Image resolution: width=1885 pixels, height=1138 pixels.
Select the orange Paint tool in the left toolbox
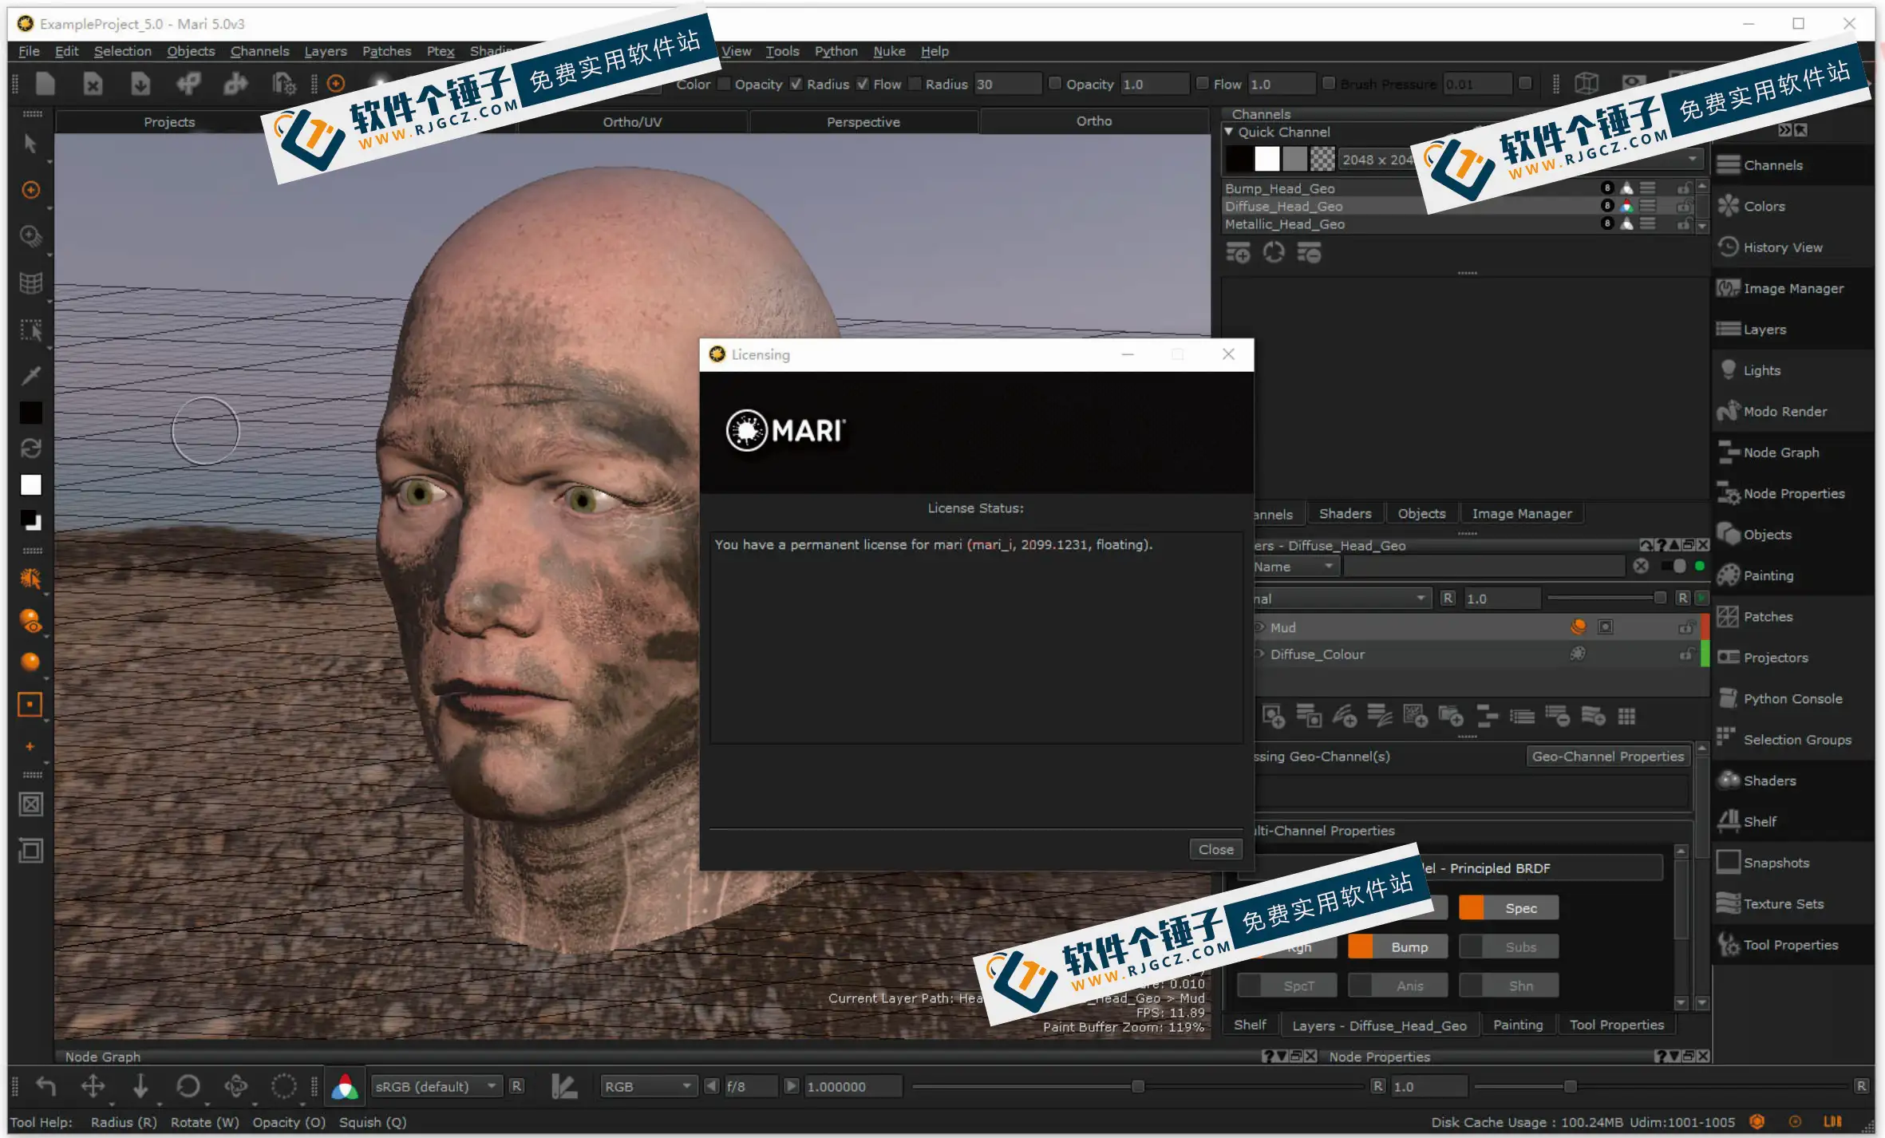(30, 190)
